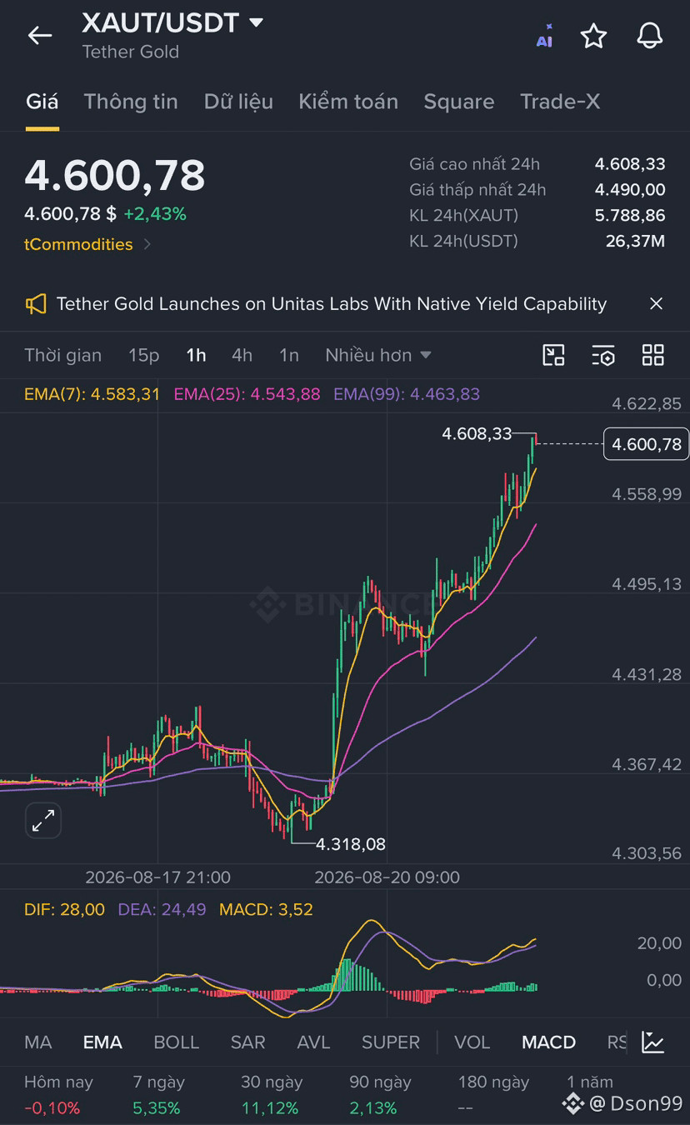
Task: Toggle the VOL sub-indicator
Action: point(472,1042)
